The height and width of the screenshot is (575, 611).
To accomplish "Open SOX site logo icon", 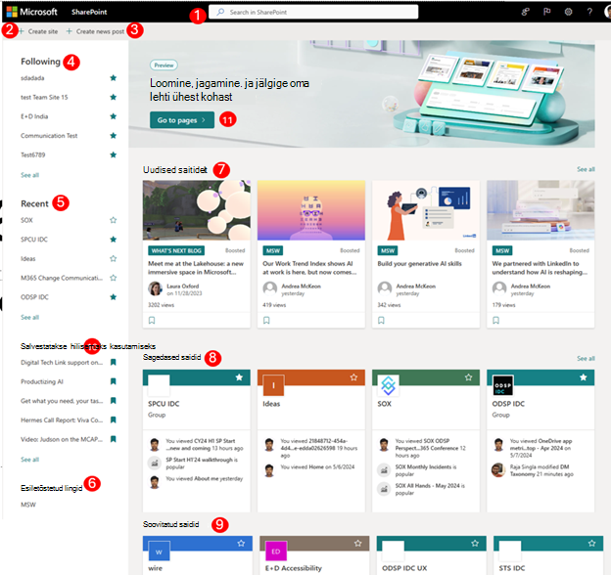I will [x=388, y=385].
